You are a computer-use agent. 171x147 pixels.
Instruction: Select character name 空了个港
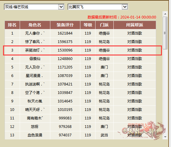click(x=35, y=93)
